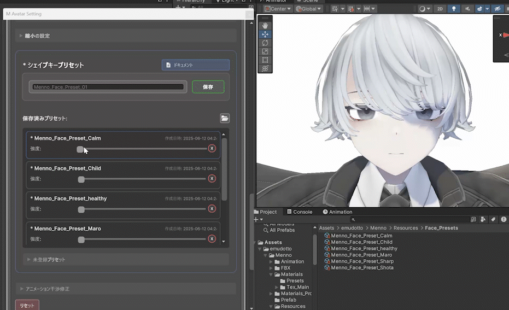Click the green 保存 button
Screen dimensions: 509x310
coord(208,87)
